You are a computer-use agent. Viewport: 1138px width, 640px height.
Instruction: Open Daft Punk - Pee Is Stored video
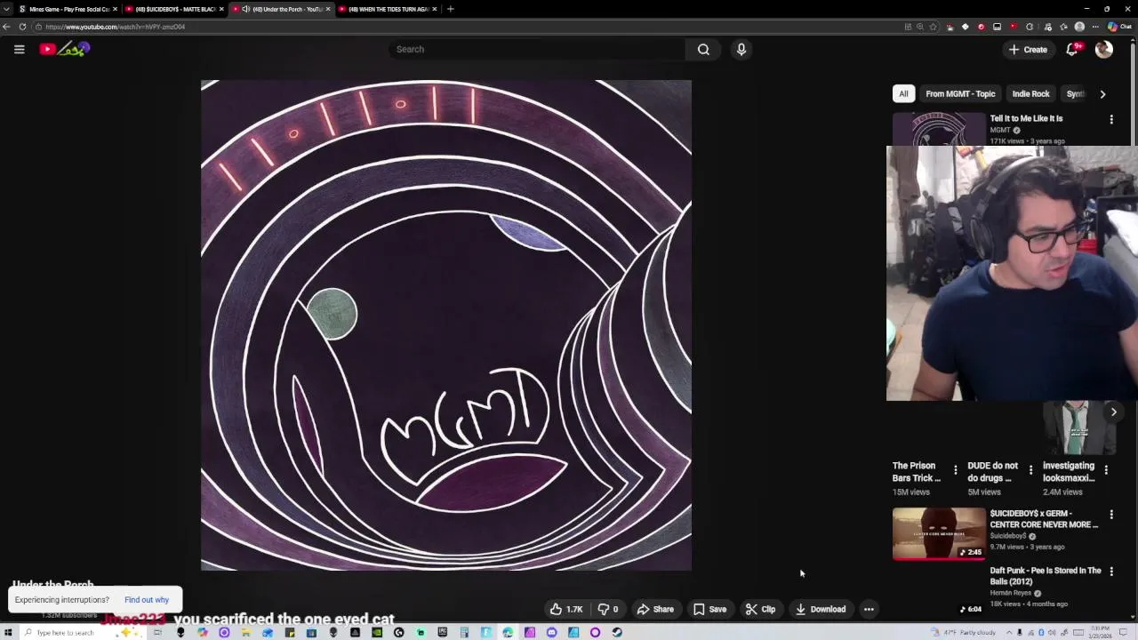[1046, 576]
